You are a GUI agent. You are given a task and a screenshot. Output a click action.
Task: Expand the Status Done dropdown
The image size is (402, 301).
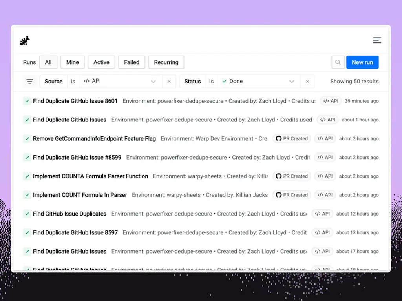292,81
